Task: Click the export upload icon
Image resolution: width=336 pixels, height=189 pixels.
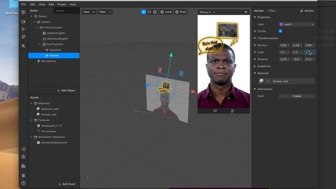Action: pyautogui.click(x=23, y=156)
